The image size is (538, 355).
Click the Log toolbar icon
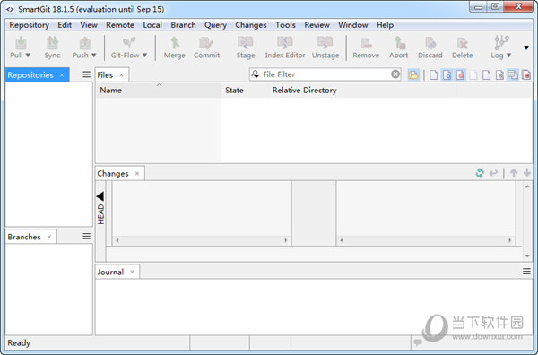501,43
